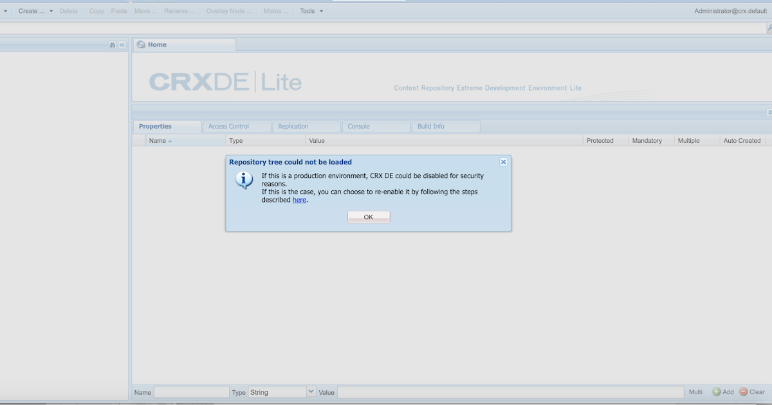Open the search with the binoculars icon
The width and height of the screenshot is (772, 405).
pyautogui.click(x=112, y=44)
